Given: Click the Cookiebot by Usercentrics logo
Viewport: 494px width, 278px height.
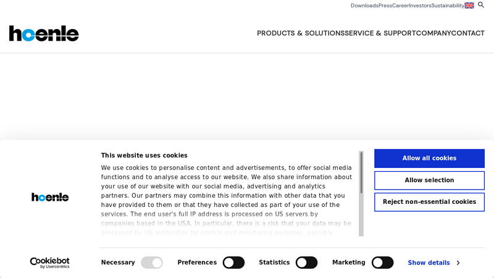Looking at the screenshot, I should tap(50, 263).
